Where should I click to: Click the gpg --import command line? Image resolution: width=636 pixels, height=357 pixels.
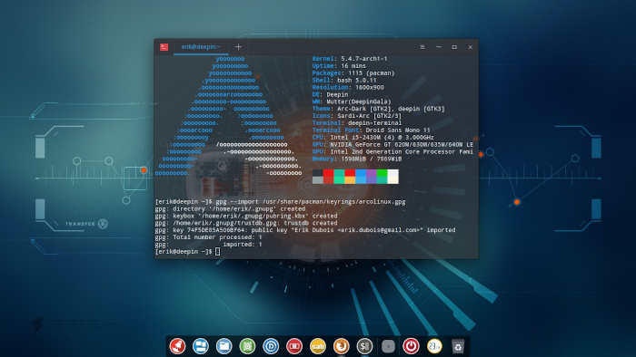click(x=280, y=202)
